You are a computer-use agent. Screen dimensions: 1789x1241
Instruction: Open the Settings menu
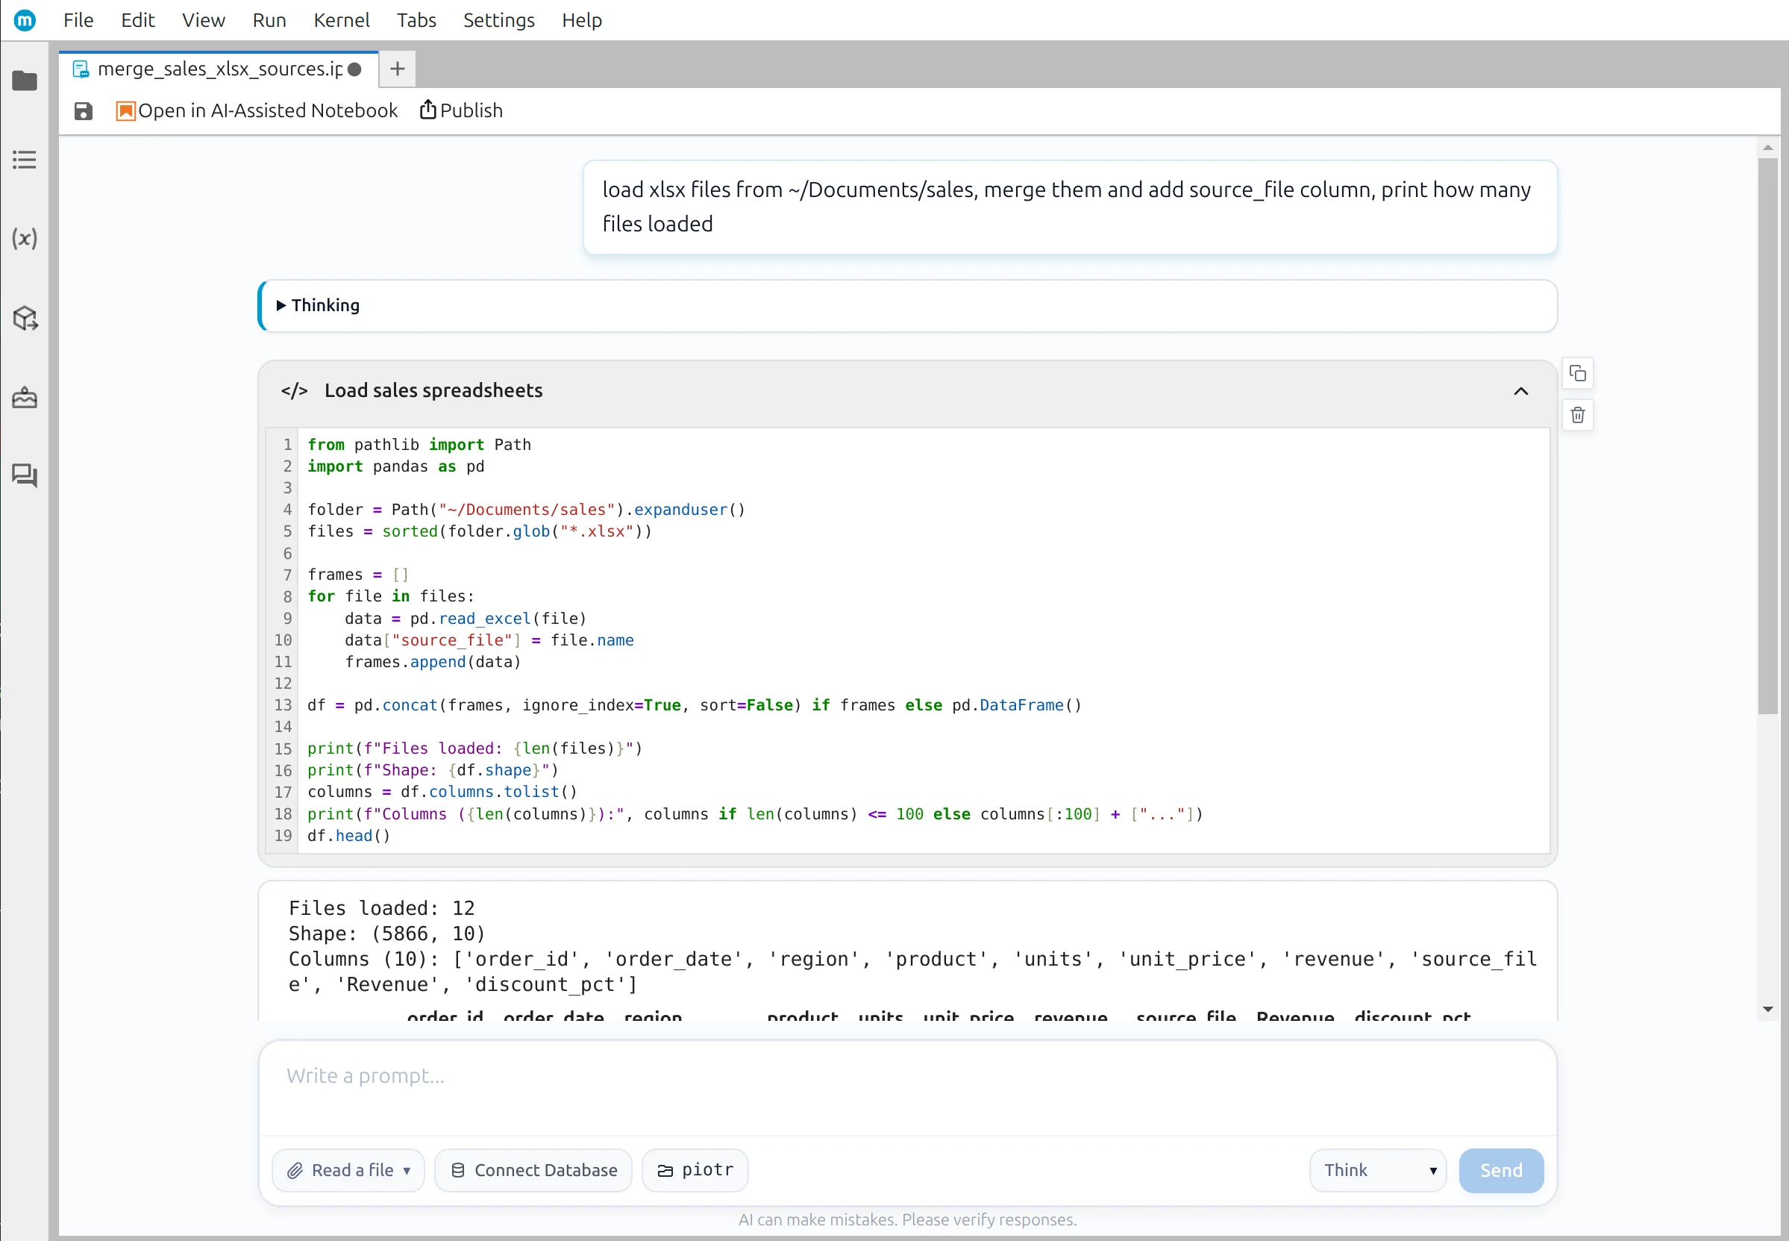tap(499, 20)
